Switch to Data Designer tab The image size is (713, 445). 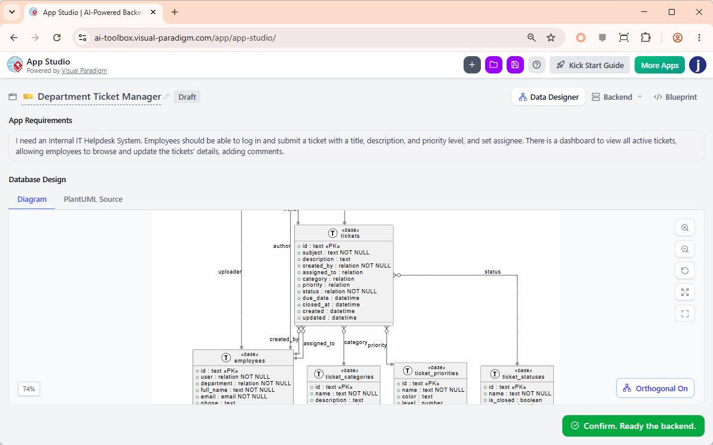[x=549, y=97]
